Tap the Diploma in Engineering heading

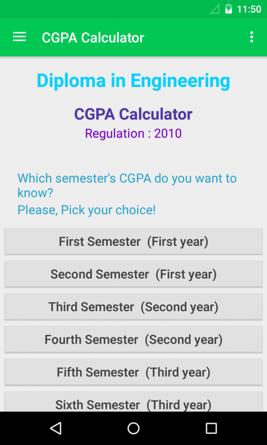click(133, 81)
